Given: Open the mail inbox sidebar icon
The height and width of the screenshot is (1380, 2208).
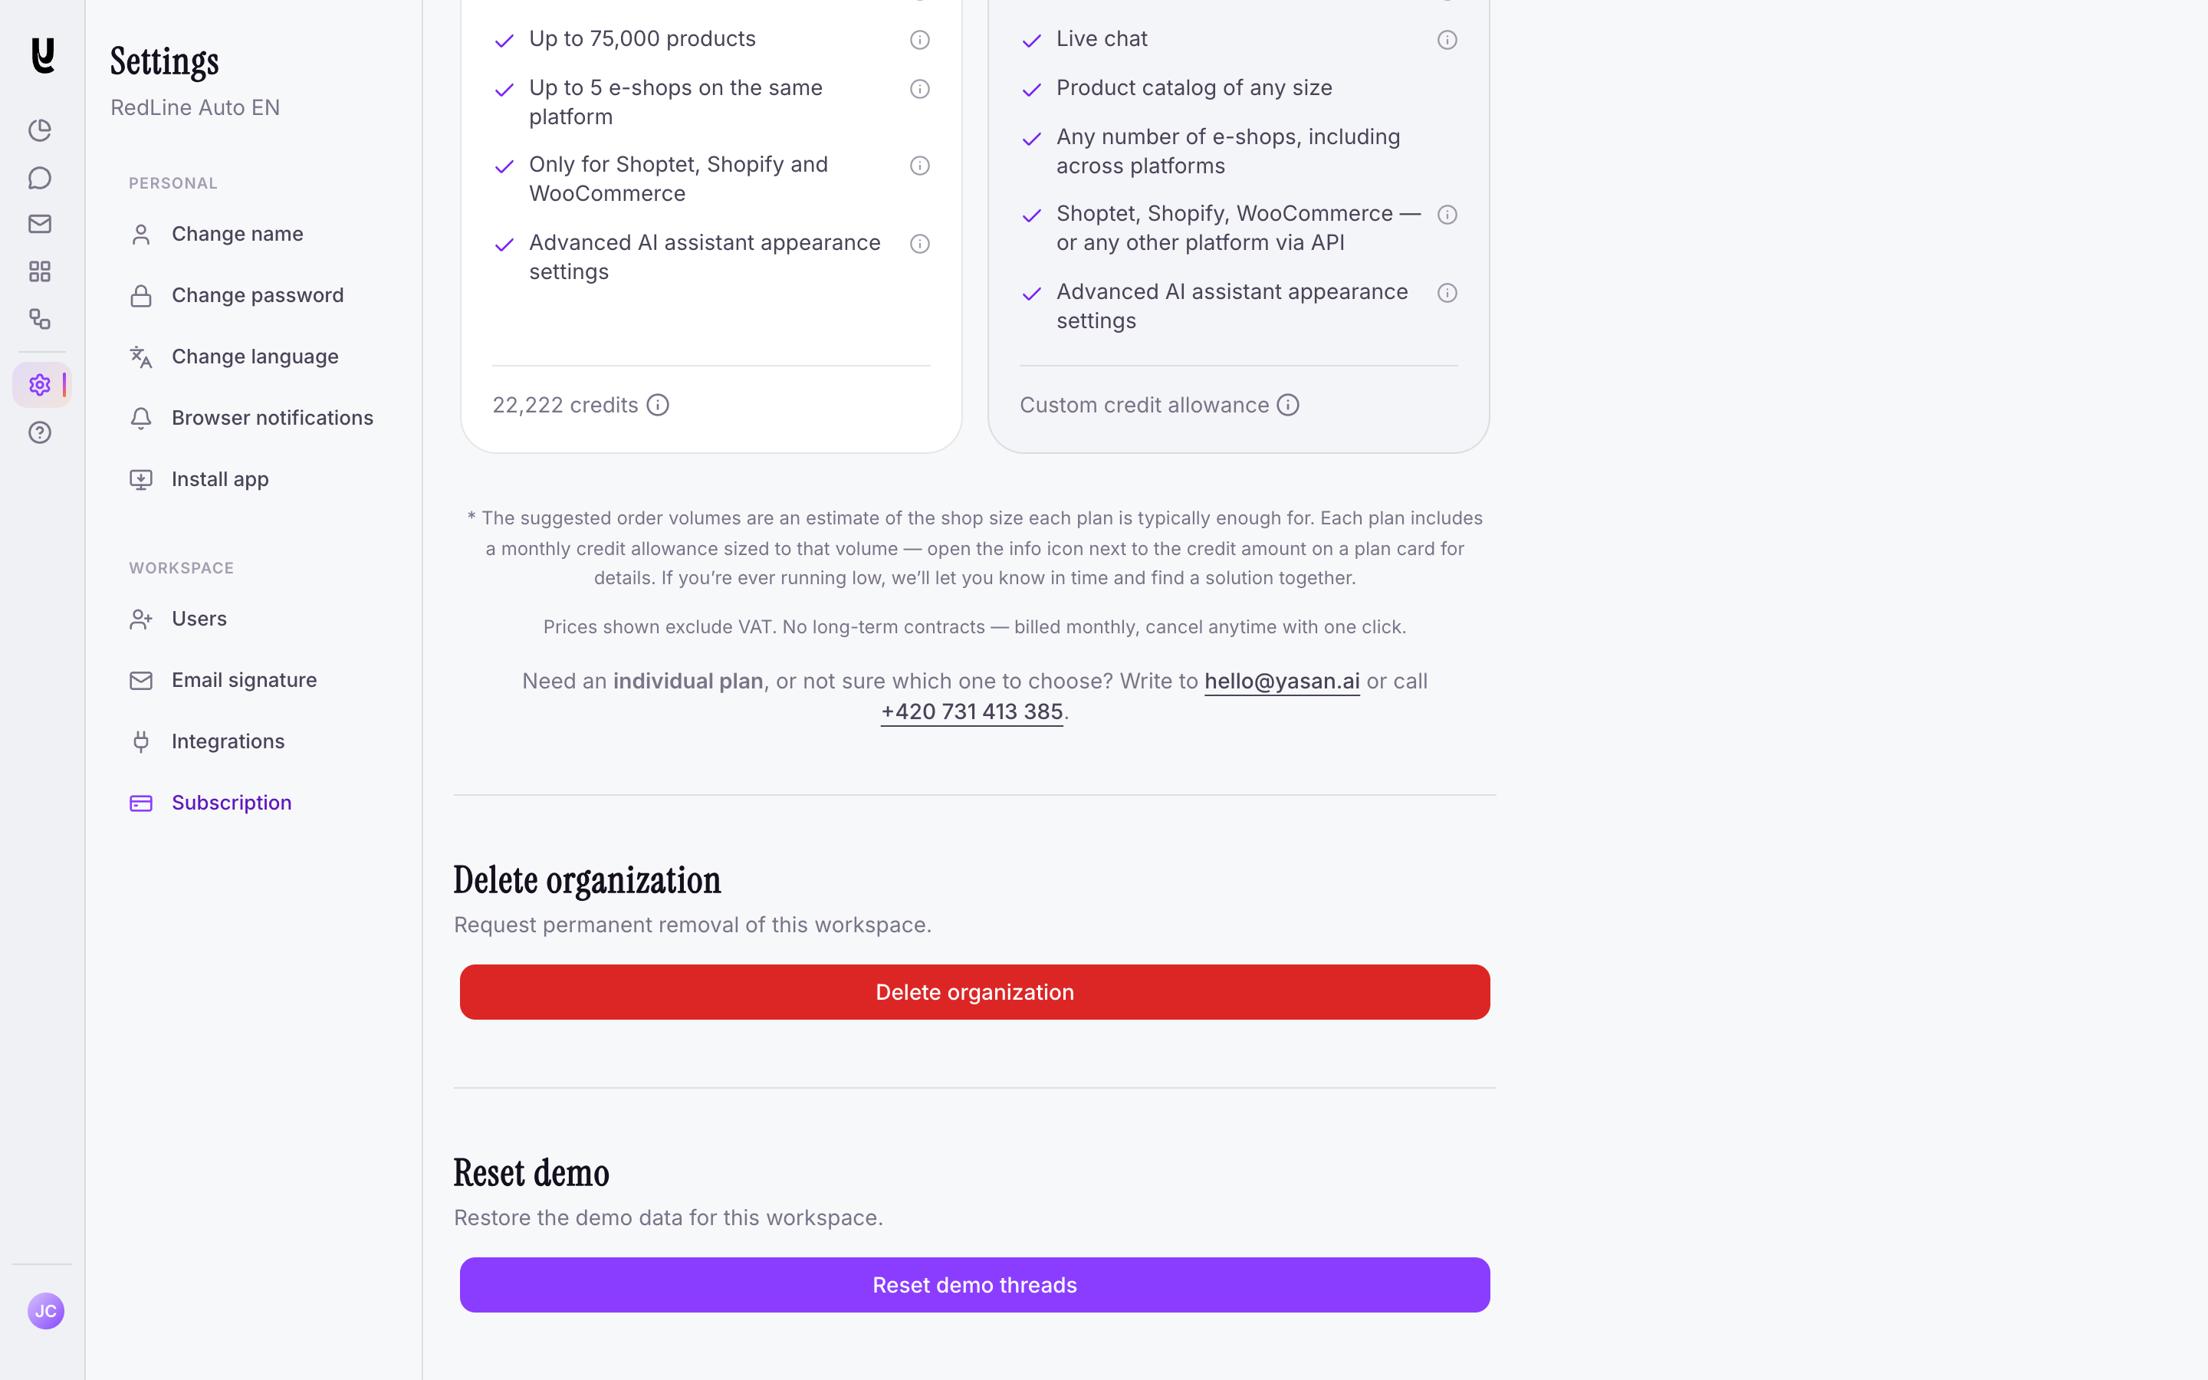Looking at the screenshot, I should point(39,224).
